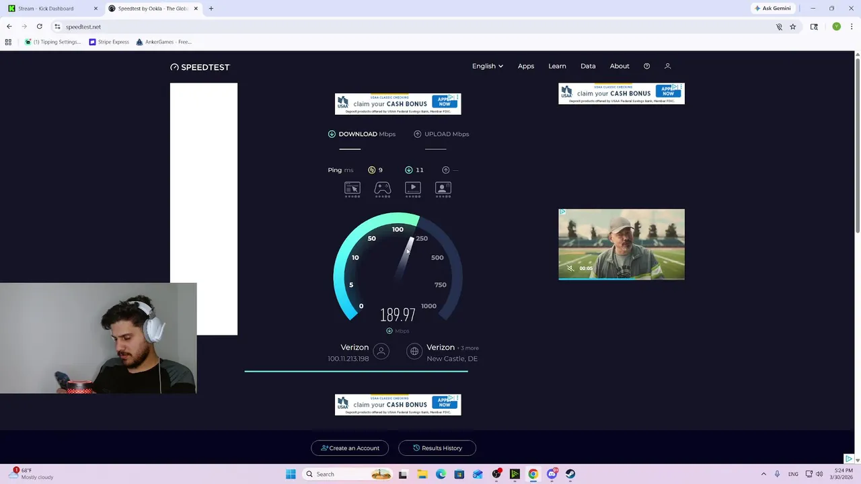Open the Apps menu
861x484 pixels.
click(x=526, y=66)
